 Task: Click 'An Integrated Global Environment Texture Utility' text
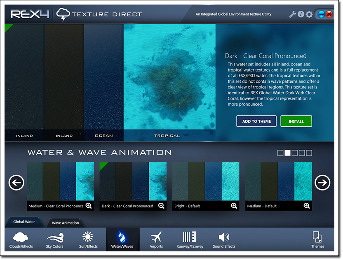233,14
